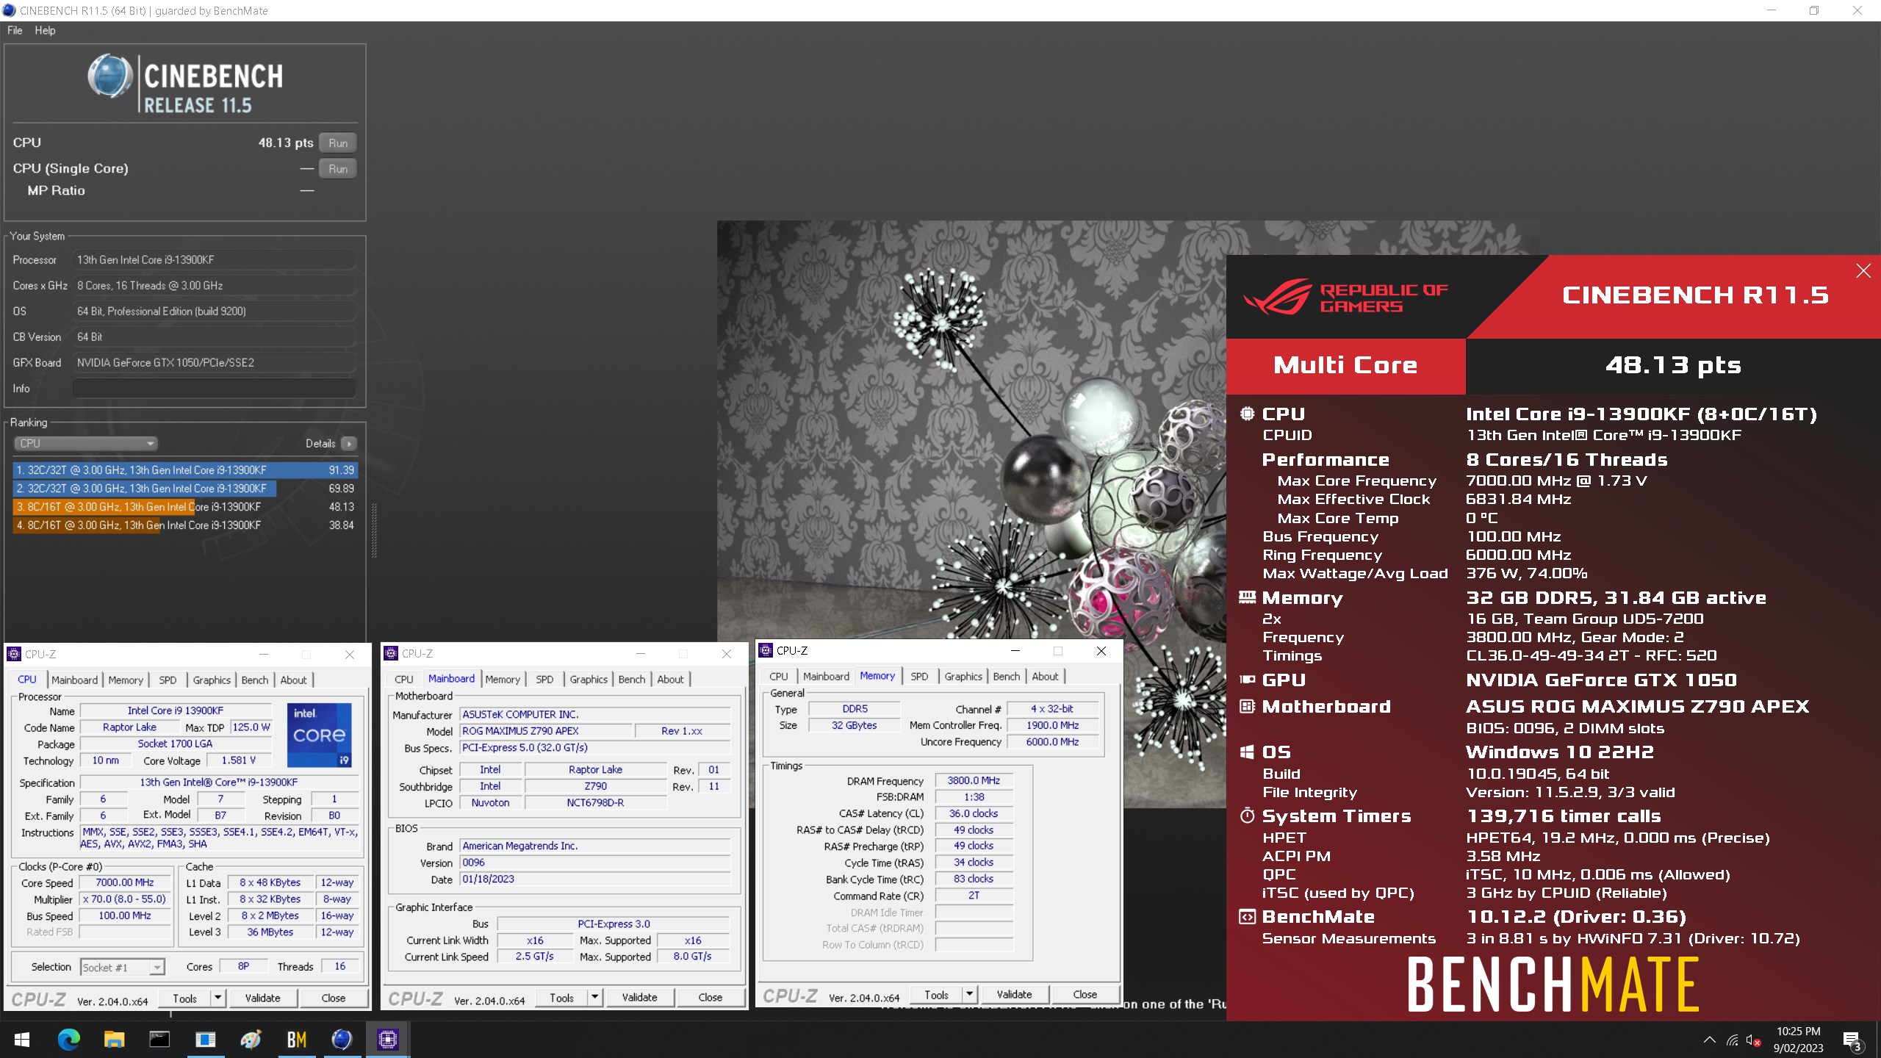This screenshot has width=1881, height=1058.
Task: Grab the Cinebench panel splitter handle
Action: pos(374,530)
